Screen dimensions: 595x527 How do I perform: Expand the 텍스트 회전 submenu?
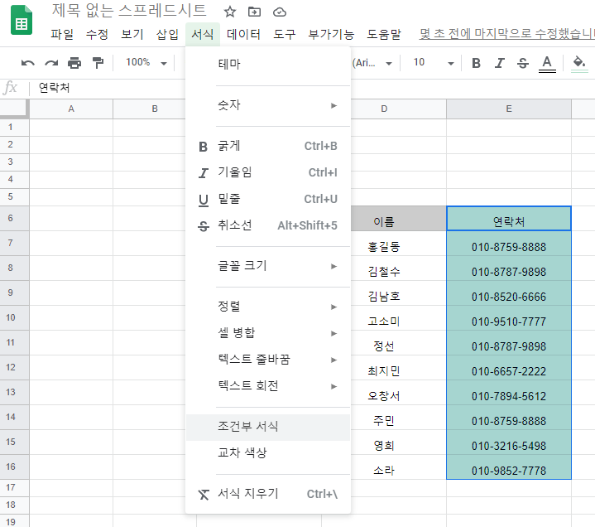tap(268, 386)
